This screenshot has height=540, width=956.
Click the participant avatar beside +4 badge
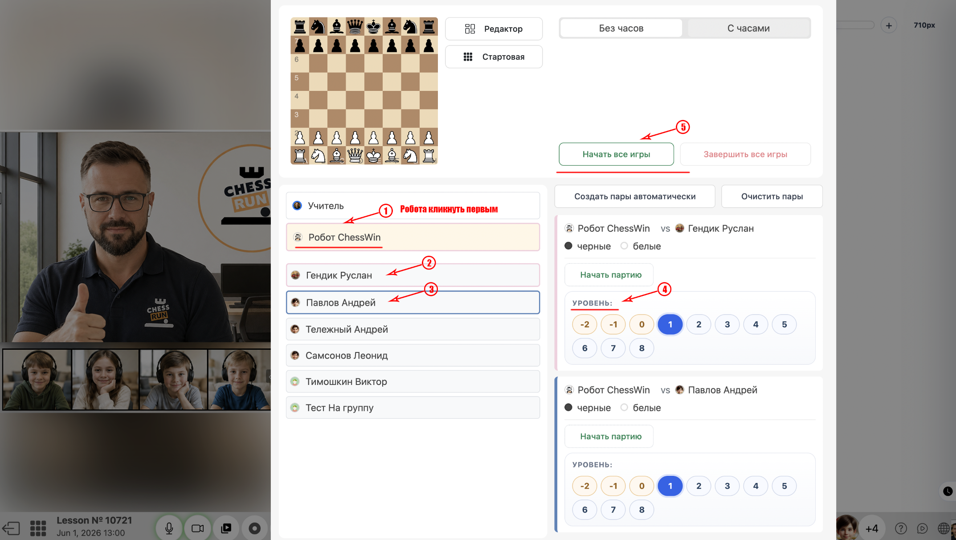(x=847, y=528)
